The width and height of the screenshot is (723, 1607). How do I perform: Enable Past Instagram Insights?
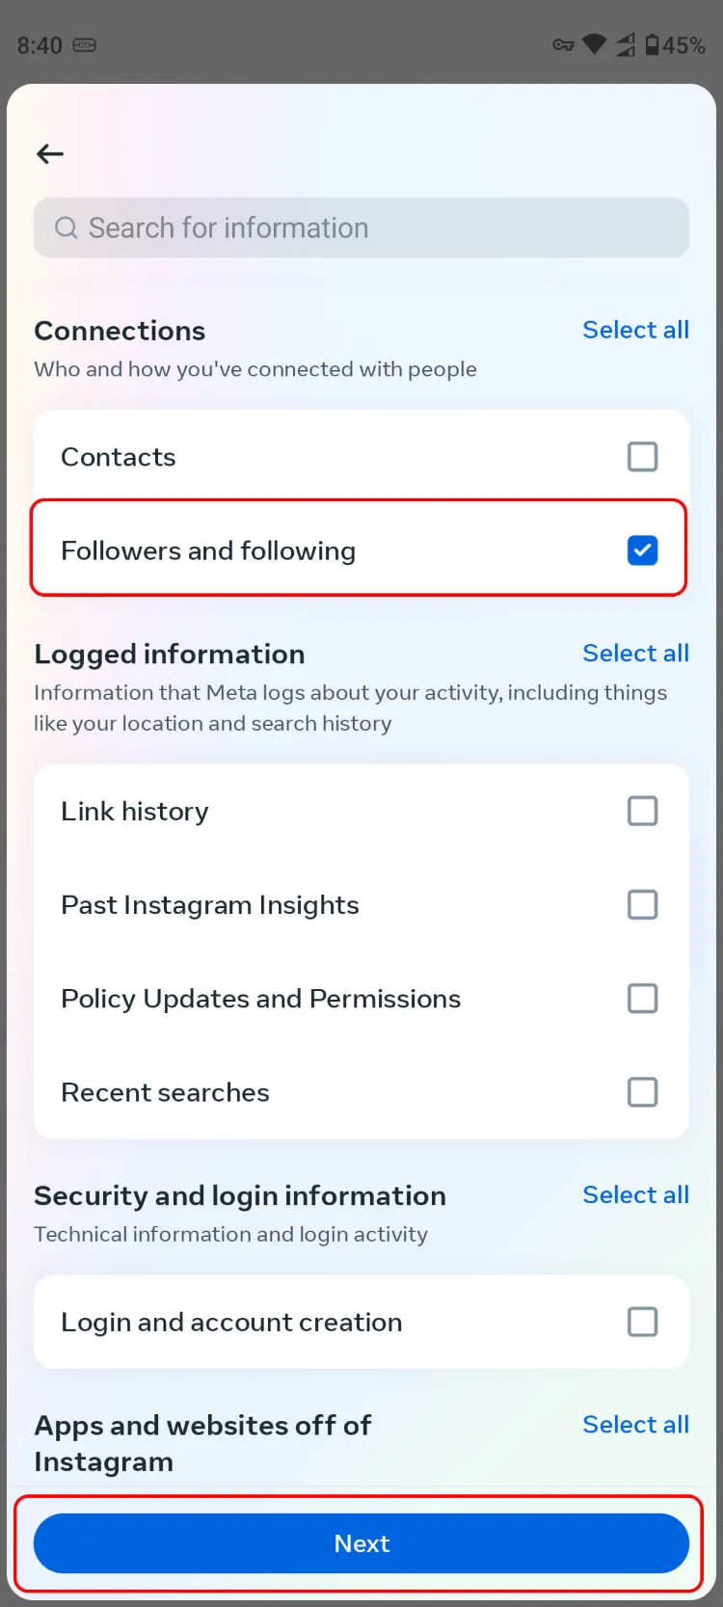pos(642,904)
